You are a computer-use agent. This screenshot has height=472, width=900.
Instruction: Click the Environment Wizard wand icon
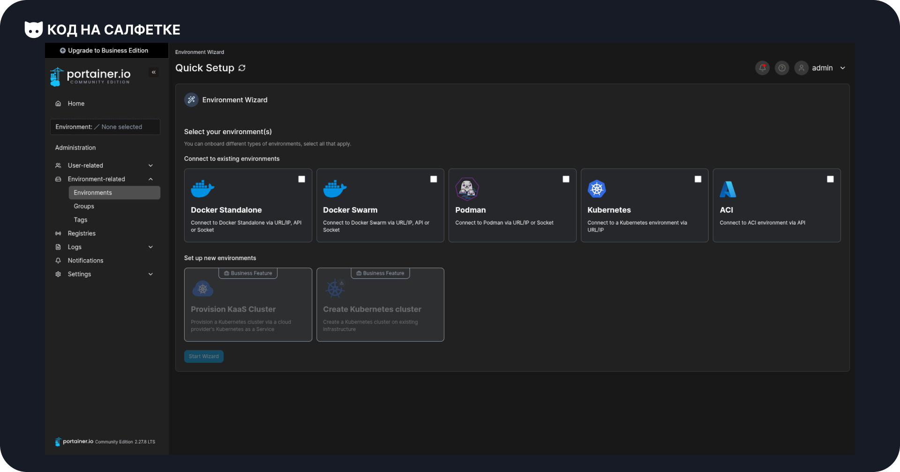pyautogui.click(x=191, y=100)
